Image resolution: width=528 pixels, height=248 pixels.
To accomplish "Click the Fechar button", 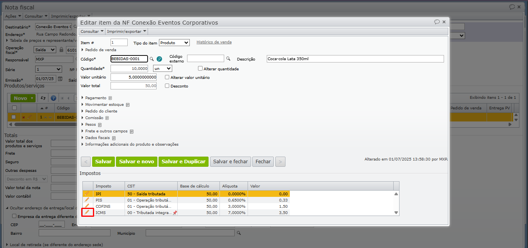I will click(x=263, y=162).
